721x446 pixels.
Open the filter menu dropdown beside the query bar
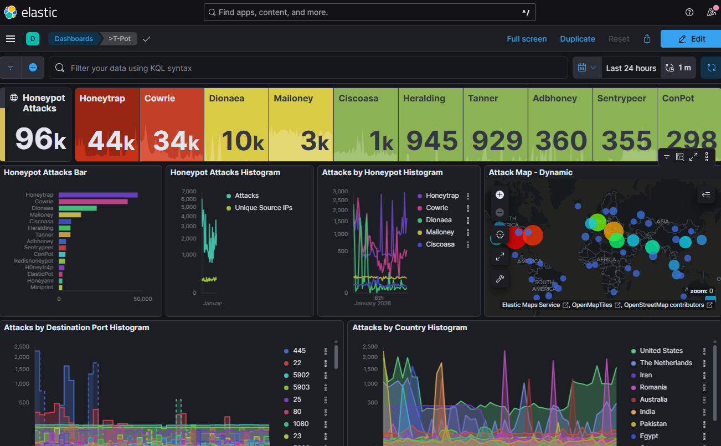[x=11, y=68]
